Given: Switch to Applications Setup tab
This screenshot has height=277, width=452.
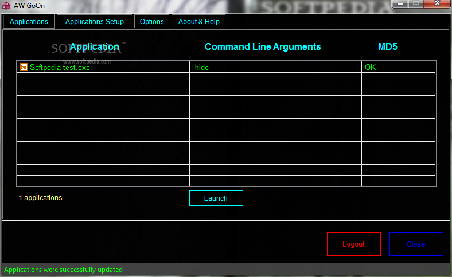Looking at the screenshot, I should pos(95,22).
